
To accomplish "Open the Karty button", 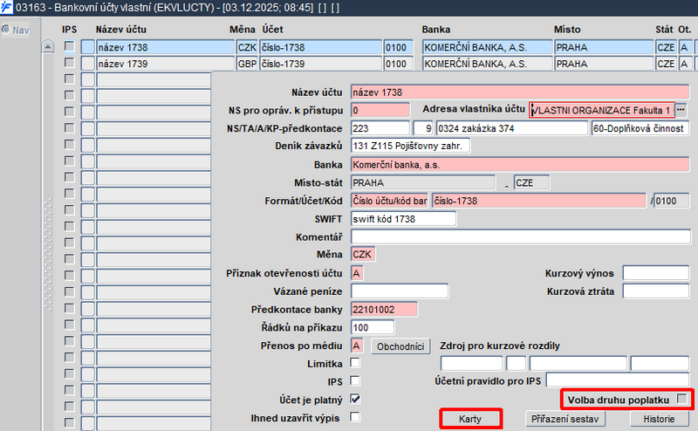I will 470,419.
